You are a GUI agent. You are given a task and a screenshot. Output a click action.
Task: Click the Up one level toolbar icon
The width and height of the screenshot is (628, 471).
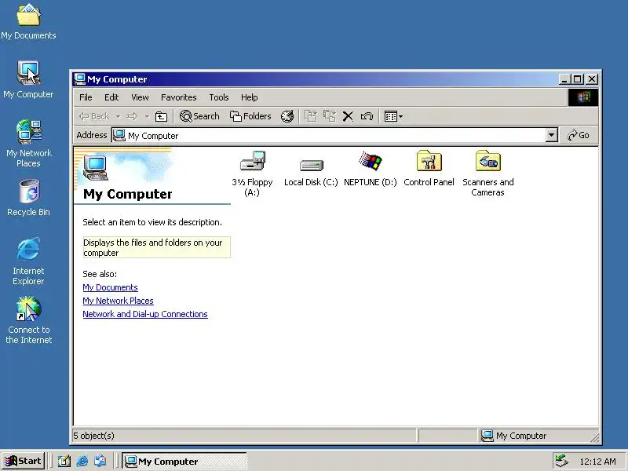(x=161, y=116)
